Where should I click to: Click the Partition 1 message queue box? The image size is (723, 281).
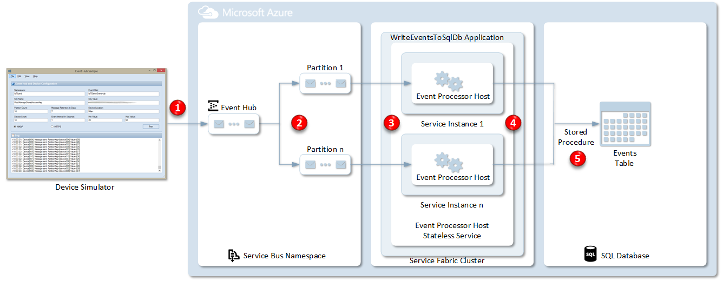[x=326, y=83]
